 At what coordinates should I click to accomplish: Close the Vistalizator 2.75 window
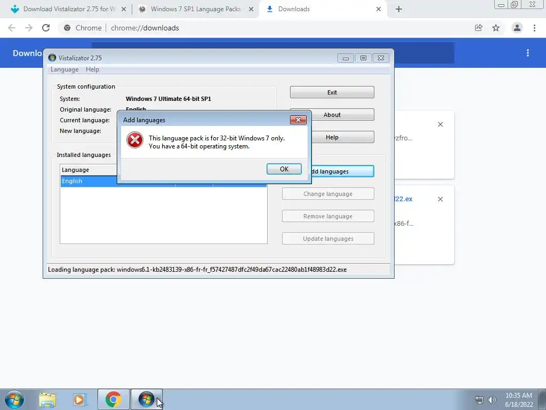381,58
